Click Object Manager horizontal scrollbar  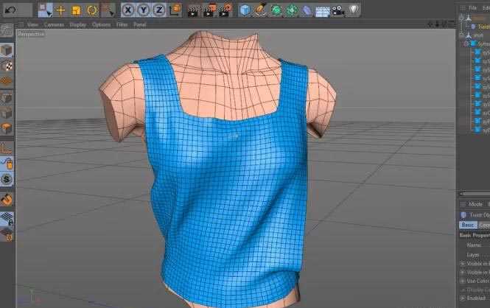click(475, 194)
